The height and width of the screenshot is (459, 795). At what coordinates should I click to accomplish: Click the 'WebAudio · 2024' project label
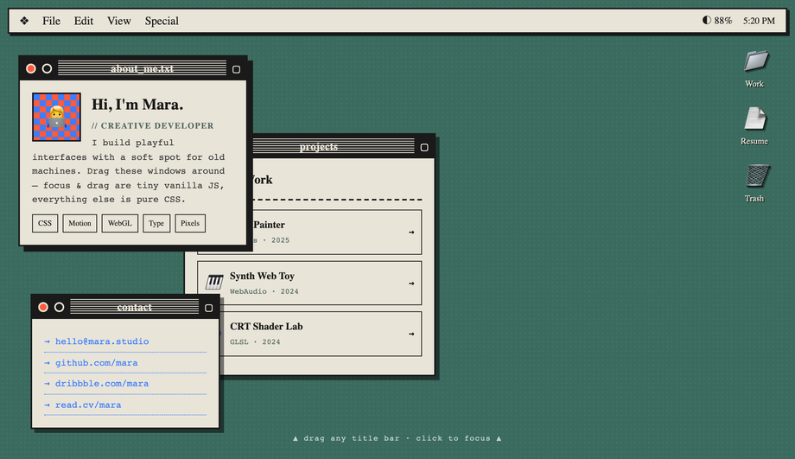pyautogui.click(x=264, y=291)
